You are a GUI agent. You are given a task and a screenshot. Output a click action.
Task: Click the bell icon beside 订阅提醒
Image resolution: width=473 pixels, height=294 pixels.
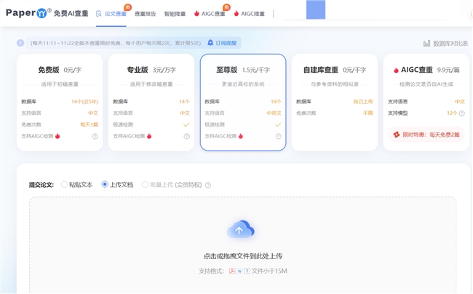211,43
